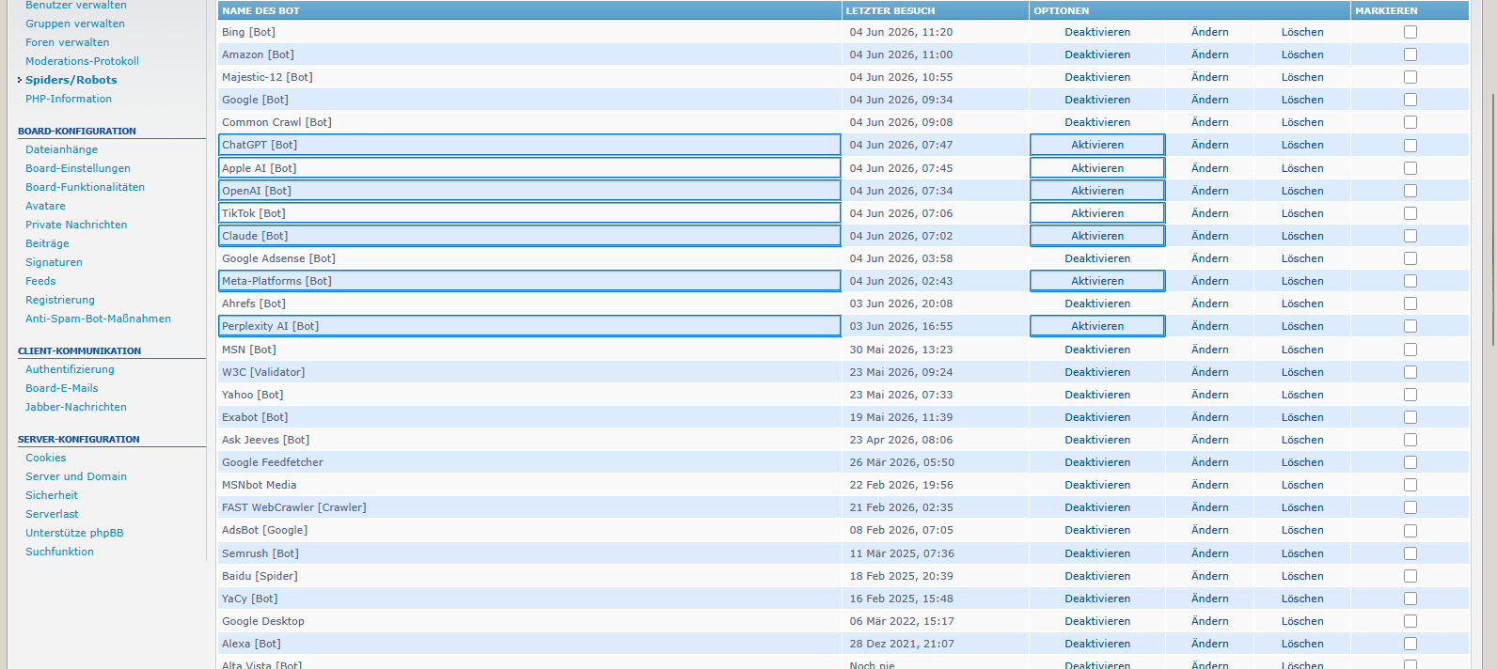Screen dimensions: 1497x669
Task: Open the Moderations-Protokoll page
Action: coord(82,61)
